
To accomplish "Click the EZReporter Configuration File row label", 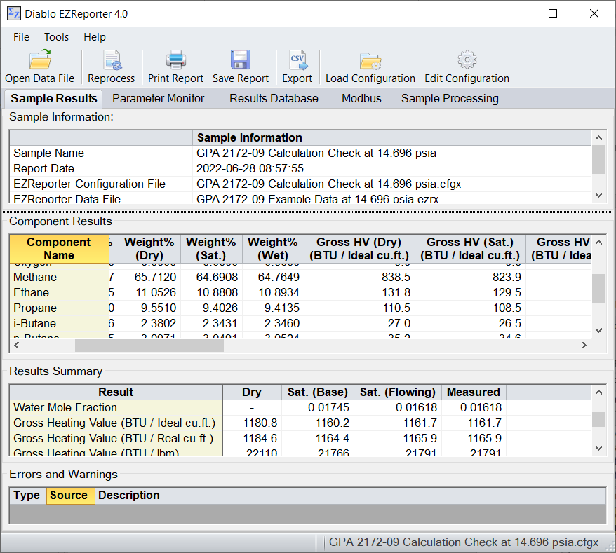I will point(90,184).
